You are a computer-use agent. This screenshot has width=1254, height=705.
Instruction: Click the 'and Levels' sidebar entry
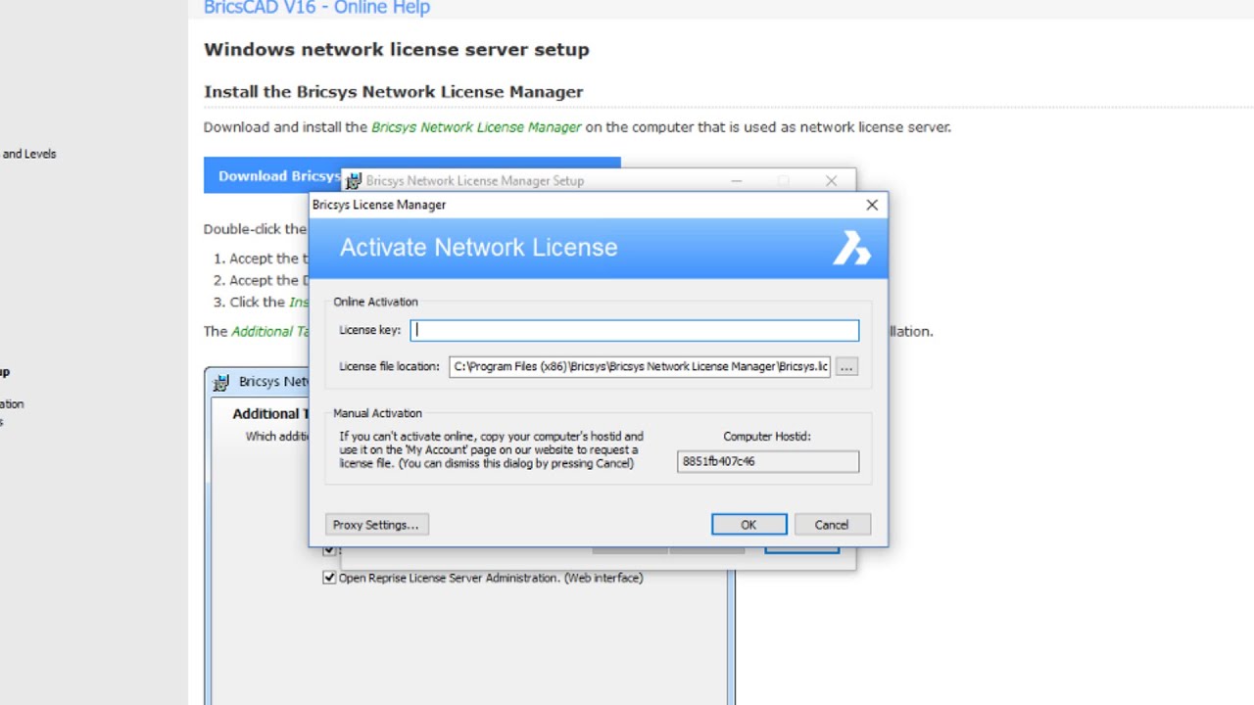point(28,154)
